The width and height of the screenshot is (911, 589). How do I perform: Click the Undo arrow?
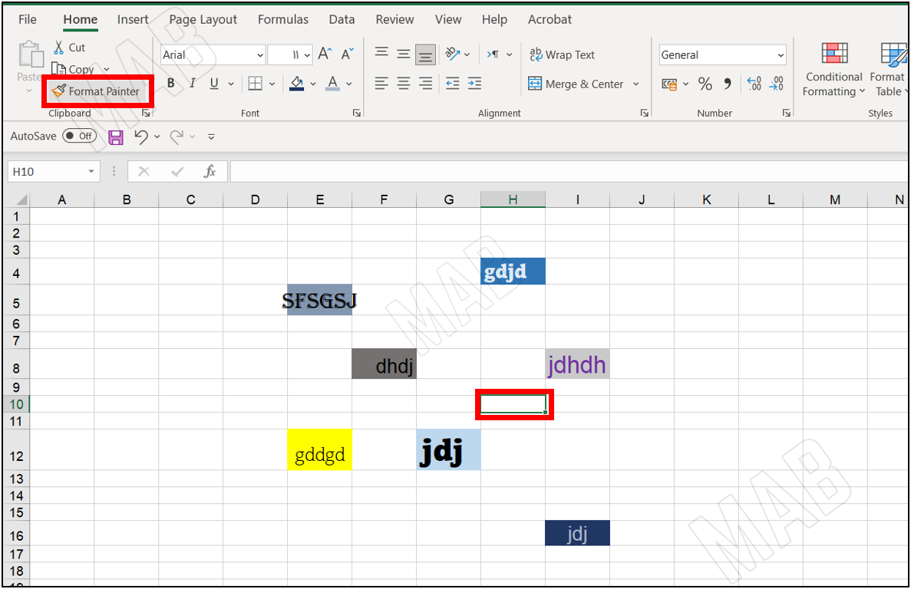(141, 137)
